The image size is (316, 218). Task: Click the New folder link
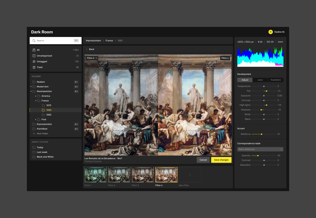(x=42, y=134)
